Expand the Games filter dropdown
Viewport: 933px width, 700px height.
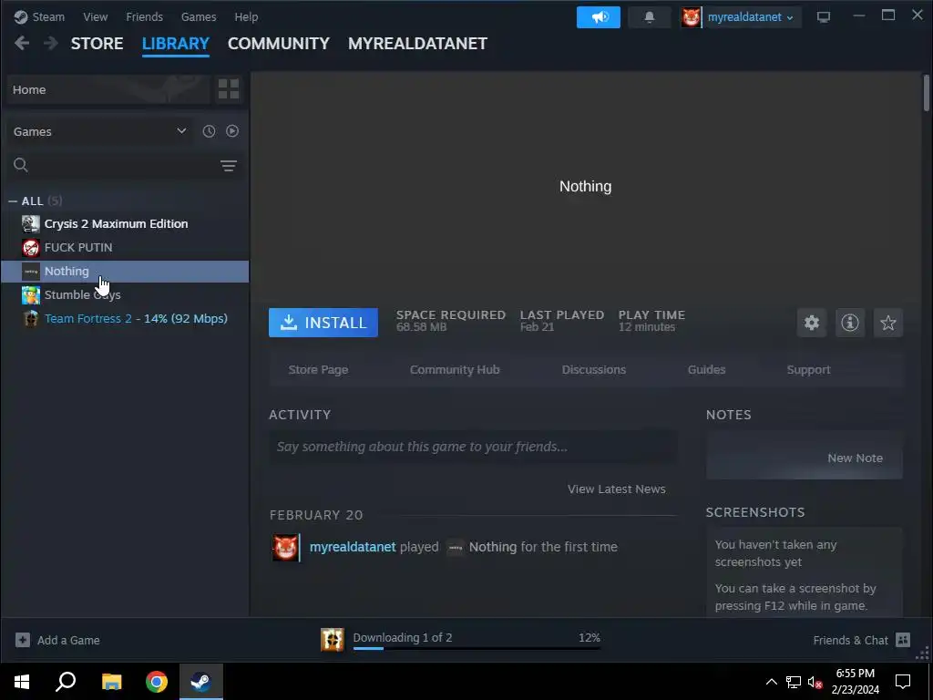[98, 131]
